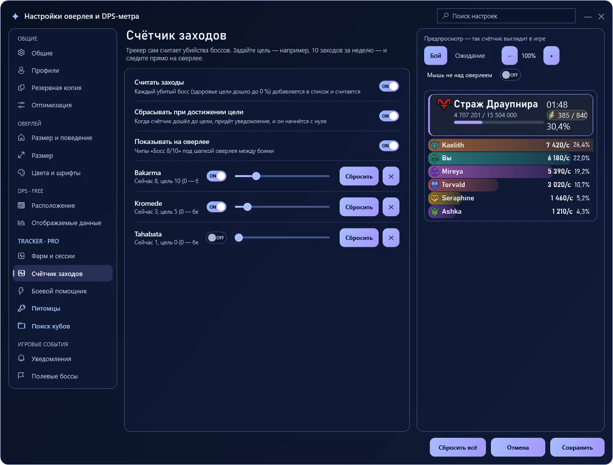Image resolution: width=613 pixels, height=465 pixels.
Task: Enable the Tahabata counter toggle
Action: tap(217, 237)
